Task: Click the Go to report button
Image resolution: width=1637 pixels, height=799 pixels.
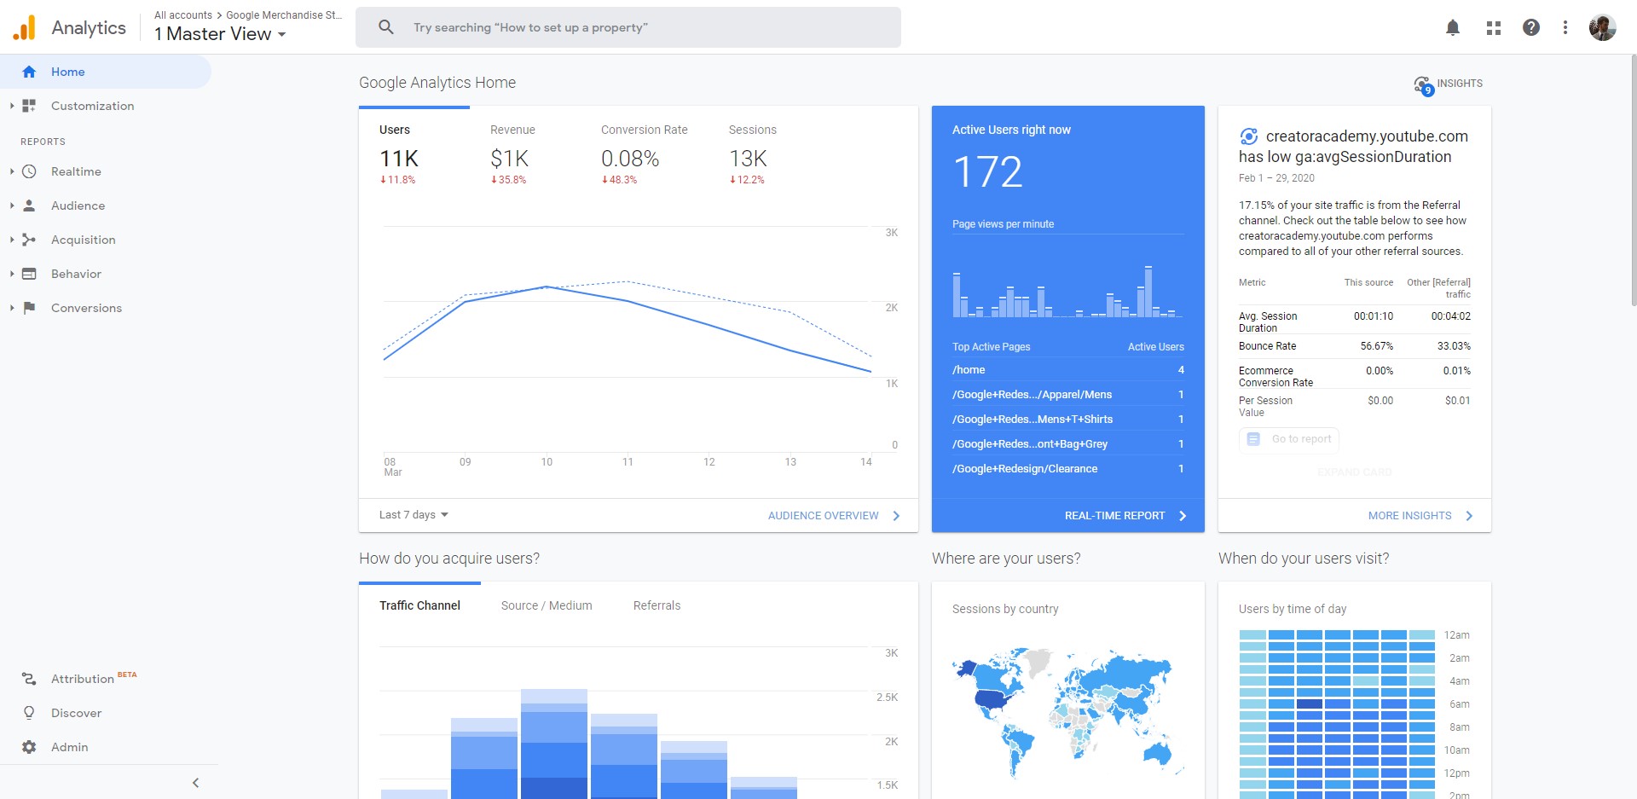Action: pos(1288,439)
